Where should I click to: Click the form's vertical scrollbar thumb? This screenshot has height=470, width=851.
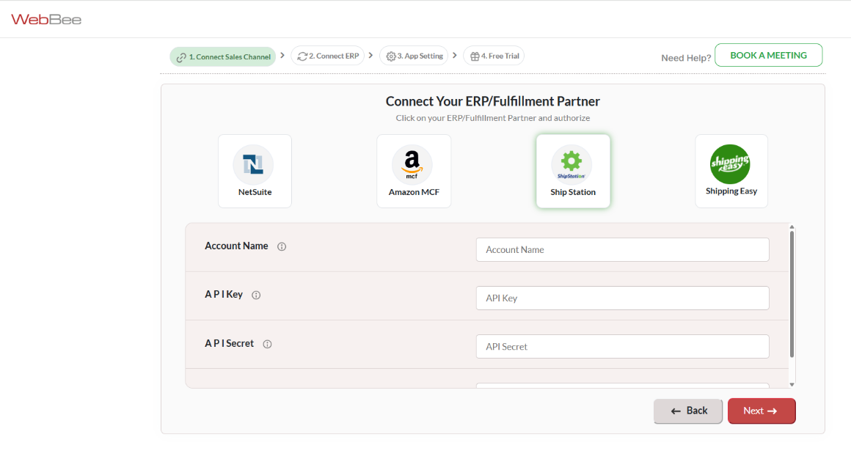tap(792, 294)
